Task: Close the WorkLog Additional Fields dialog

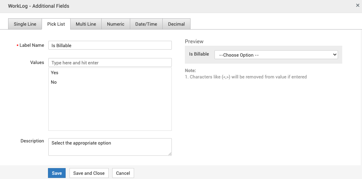Action: (358, 5)
